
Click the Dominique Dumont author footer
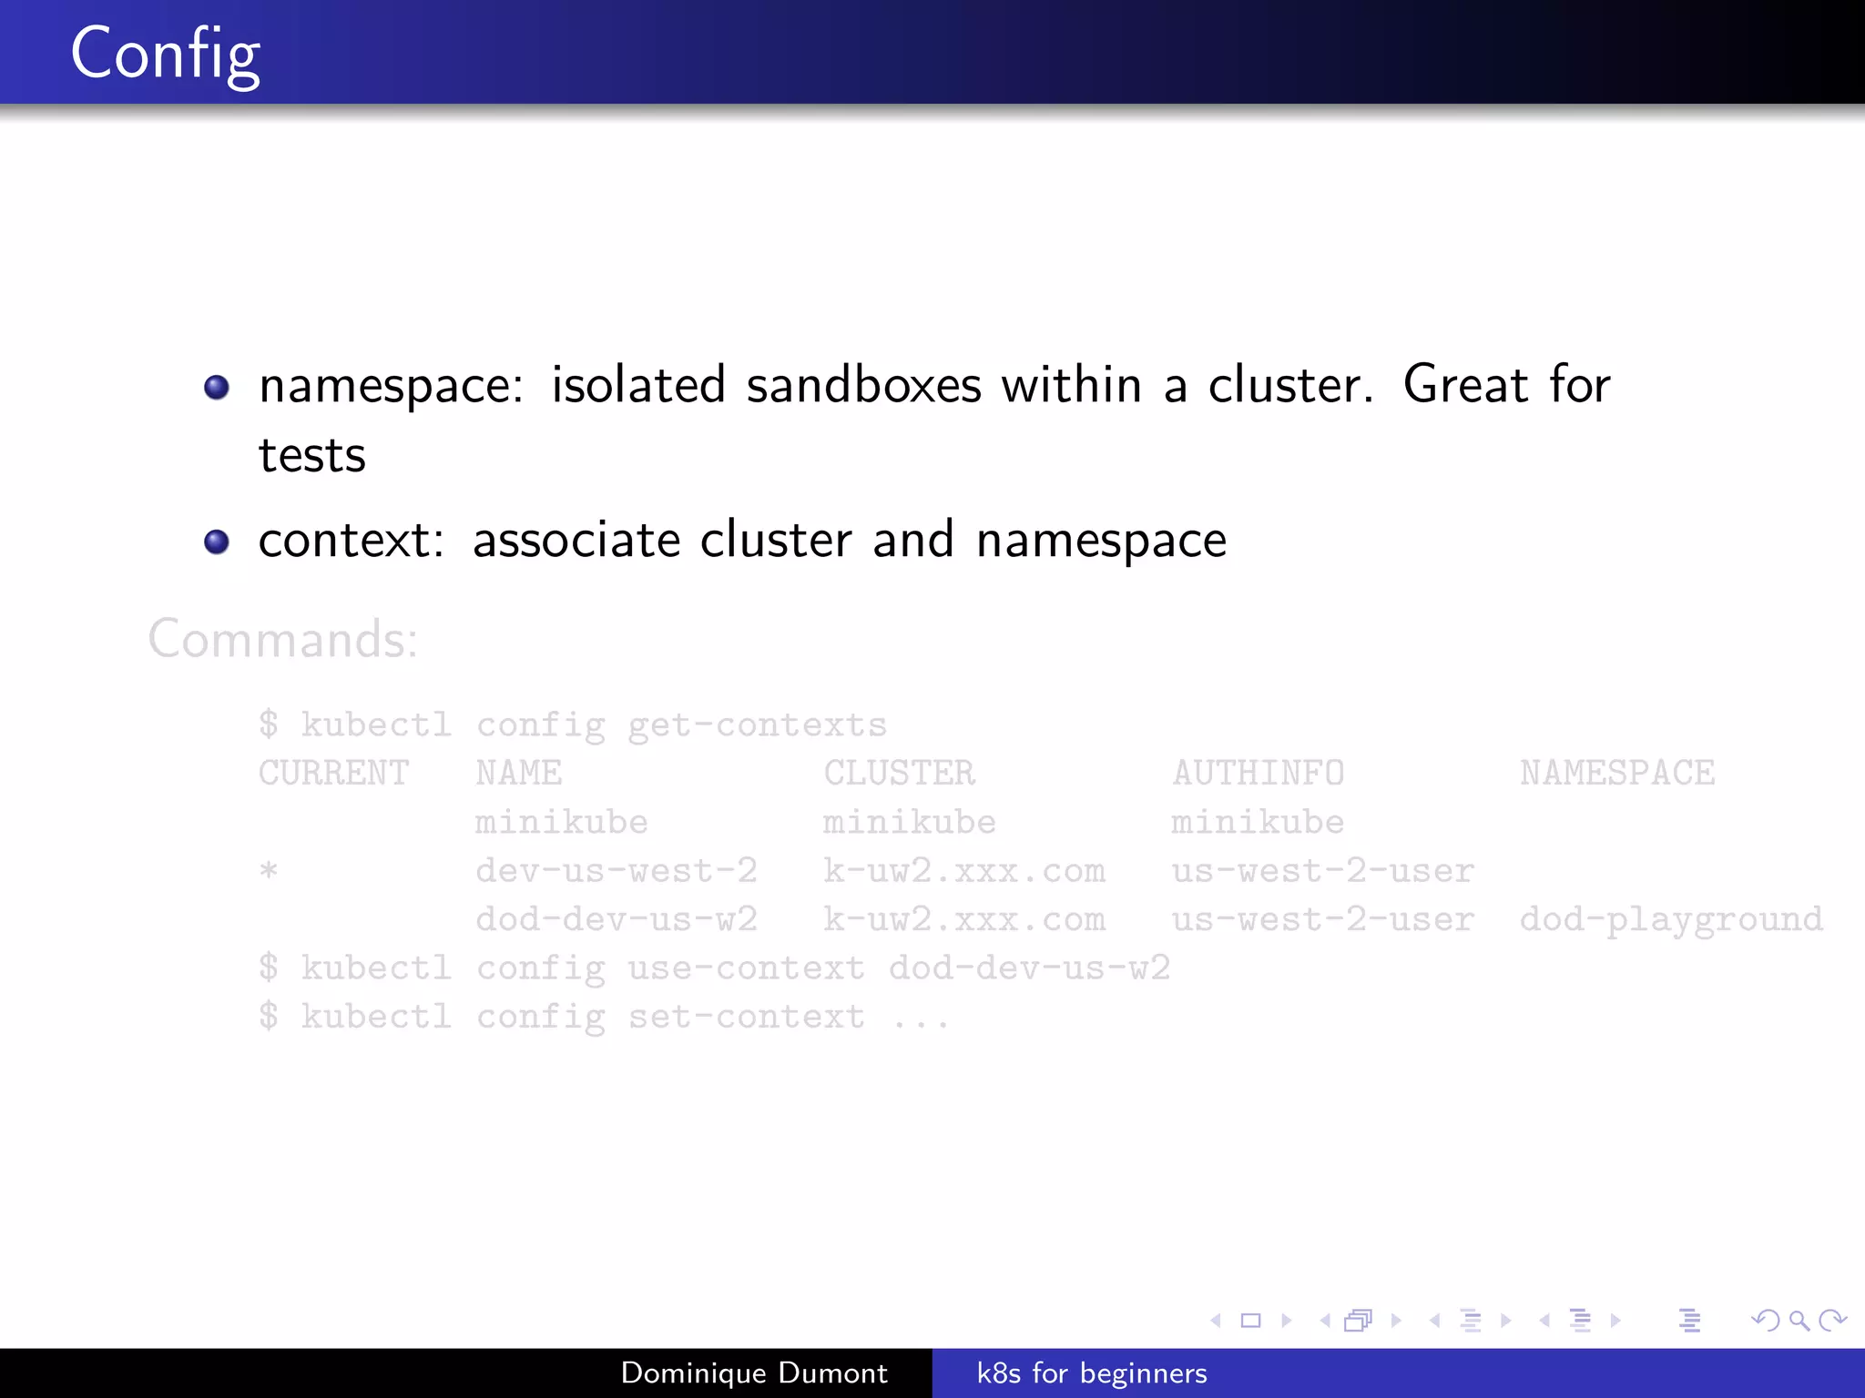coord(753,1373)
